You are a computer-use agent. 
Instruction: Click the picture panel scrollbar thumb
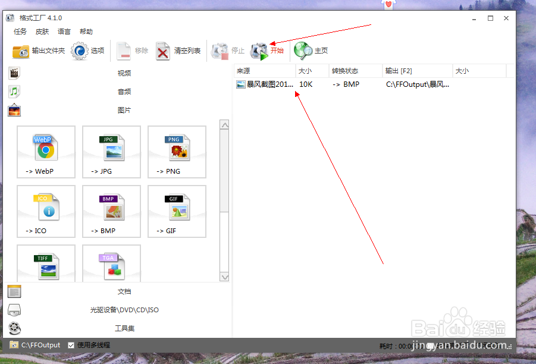(x=225, y=171)
